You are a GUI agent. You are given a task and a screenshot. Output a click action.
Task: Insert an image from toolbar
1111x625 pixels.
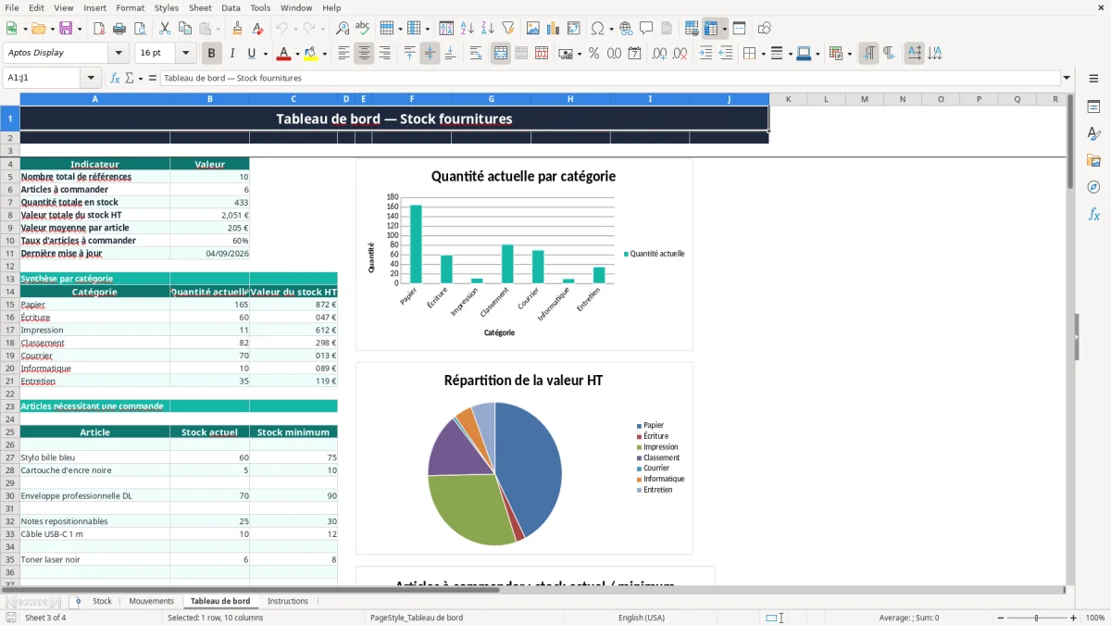click(x=533, y=29)
